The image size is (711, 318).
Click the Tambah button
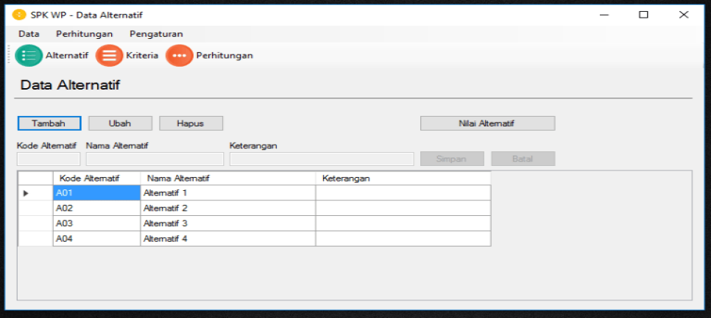click(49, 123)
